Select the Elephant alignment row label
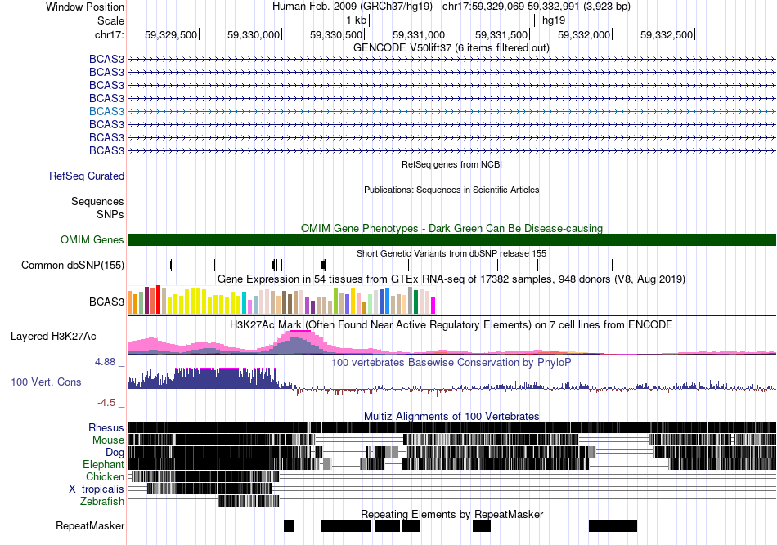777x545 pixels. point(103,465)
